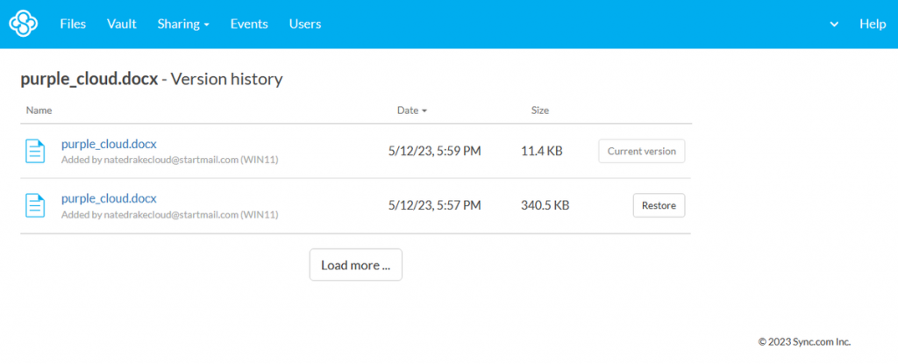The image size is (898, 364).
Task: Open the Help link
Action: pos(873,24)
